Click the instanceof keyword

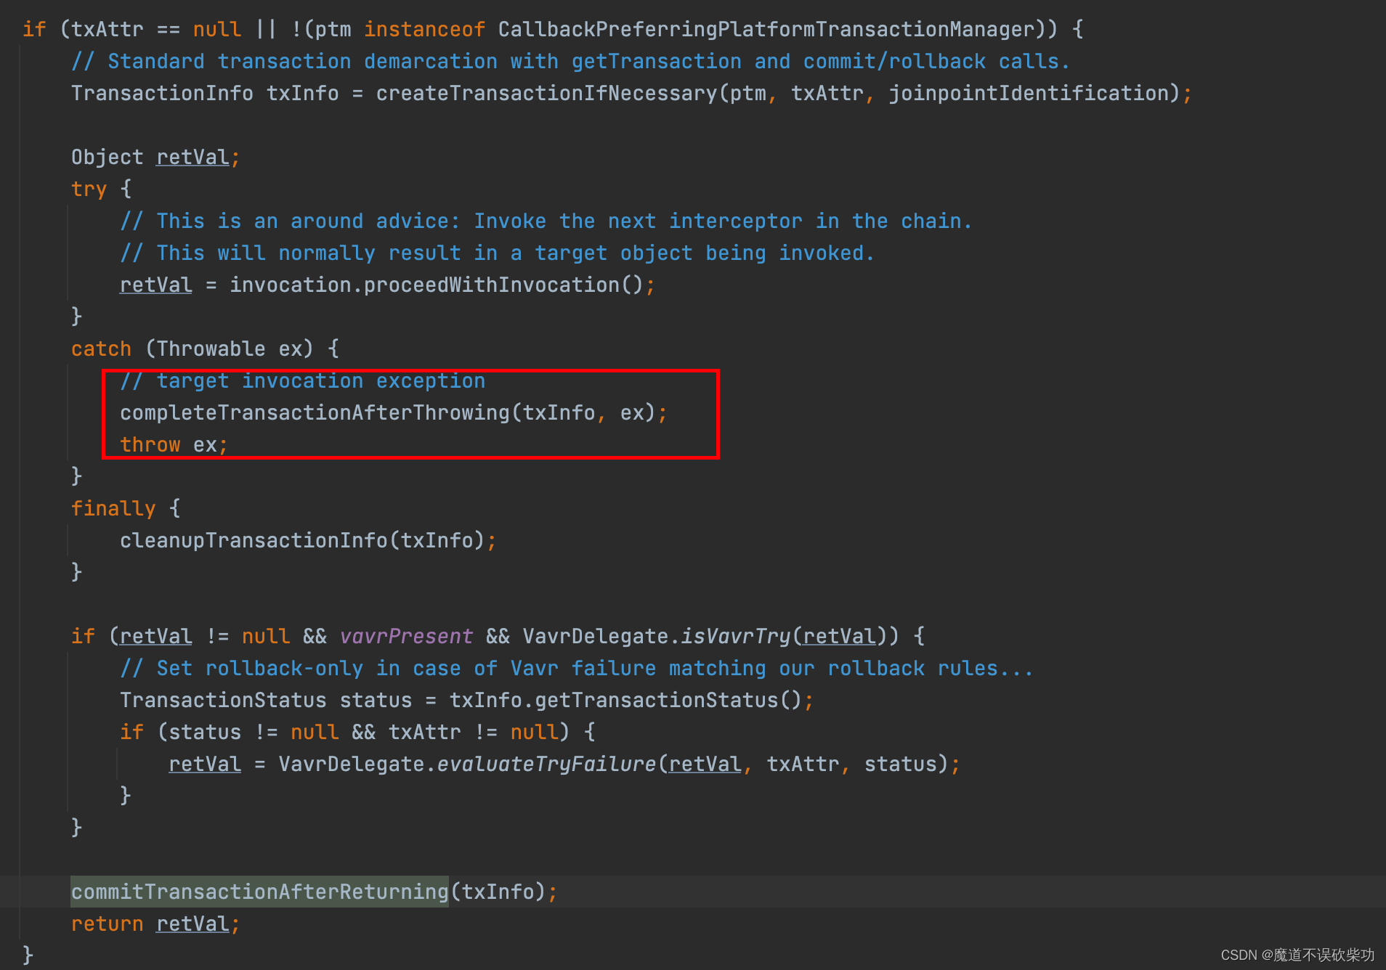(424, 30)
